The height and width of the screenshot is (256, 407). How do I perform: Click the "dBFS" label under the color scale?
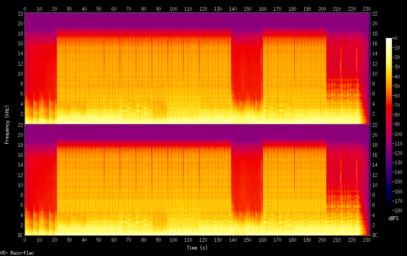tap(393, 219)
